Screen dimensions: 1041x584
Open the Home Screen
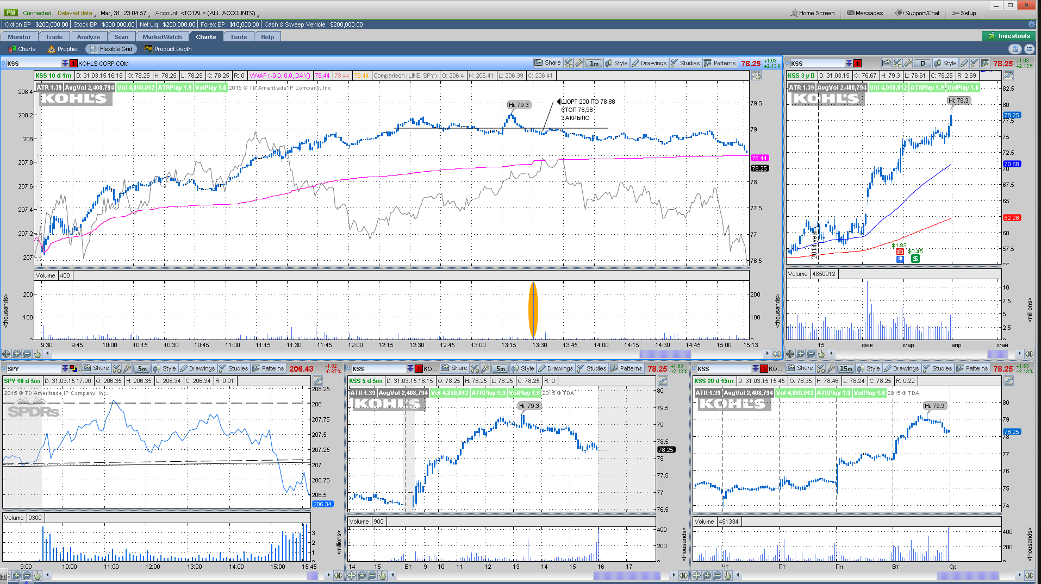[813, 13]
